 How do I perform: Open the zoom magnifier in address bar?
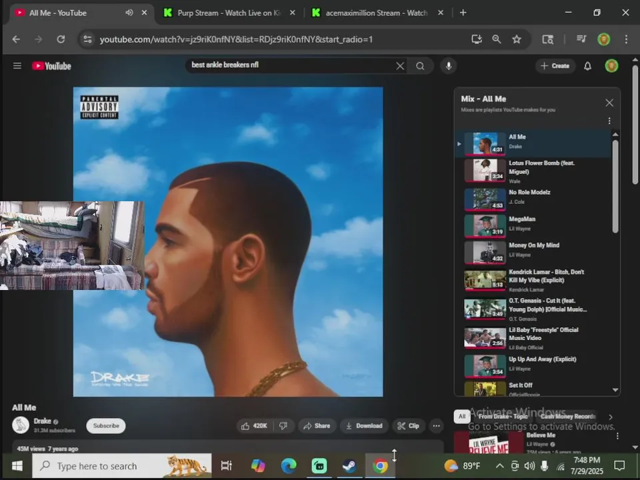496,39
